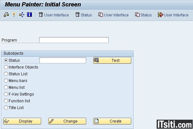Click the Display button
Screen dimensions: 193x129
point(22,121)
